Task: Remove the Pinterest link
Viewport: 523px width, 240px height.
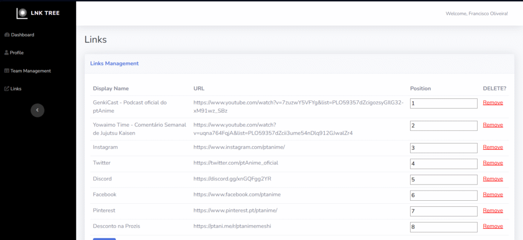Action: (x=493, y=210)
